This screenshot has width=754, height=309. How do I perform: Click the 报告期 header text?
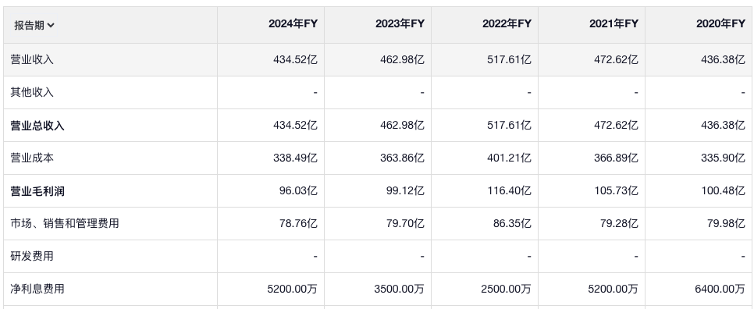point(29,26)
